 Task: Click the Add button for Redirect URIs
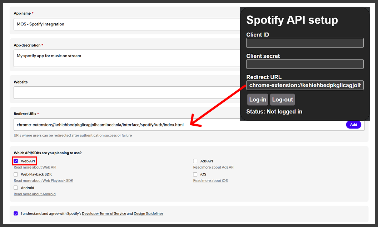[353, 124]
